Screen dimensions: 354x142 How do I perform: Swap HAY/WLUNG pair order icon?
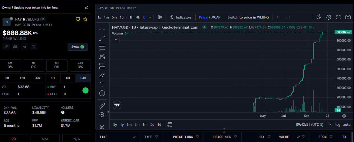[x=42, y=19]
